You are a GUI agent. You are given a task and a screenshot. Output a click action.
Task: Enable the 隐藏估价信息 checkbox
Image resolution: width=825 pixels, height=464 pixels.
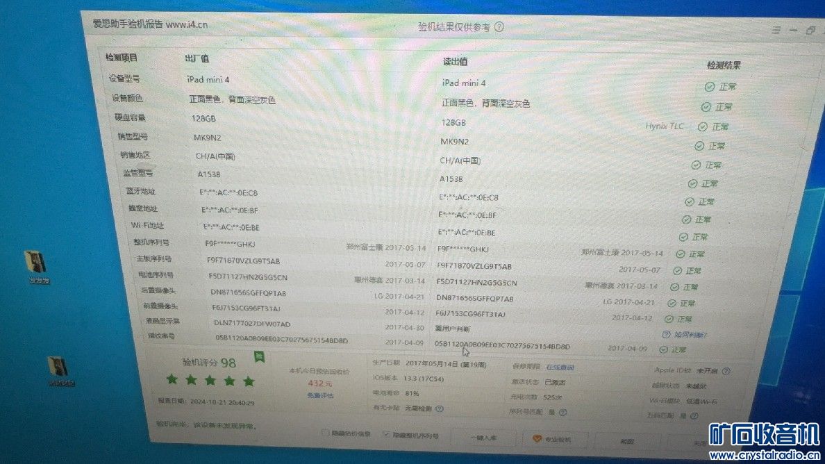point(325,433)
